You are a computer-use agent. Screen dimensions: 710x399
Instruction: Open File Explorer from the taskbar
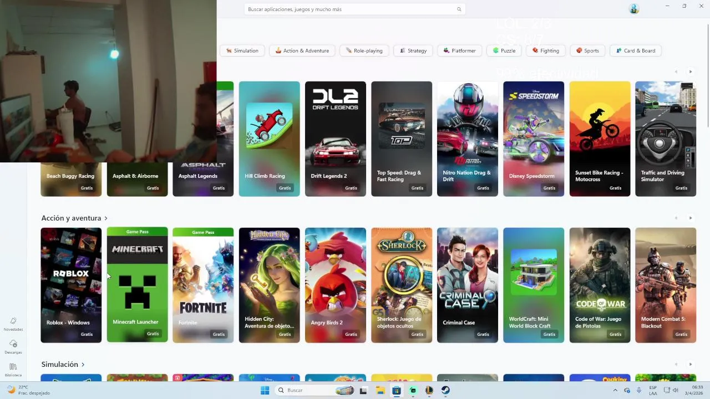tap(380, 390)
